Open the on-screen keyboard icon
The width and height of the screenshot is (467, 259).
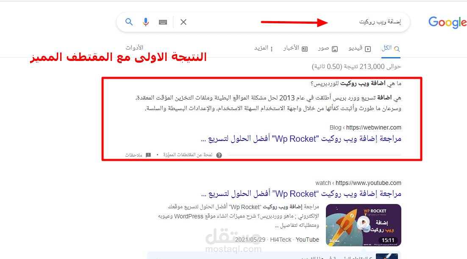(x=163, y=22)
